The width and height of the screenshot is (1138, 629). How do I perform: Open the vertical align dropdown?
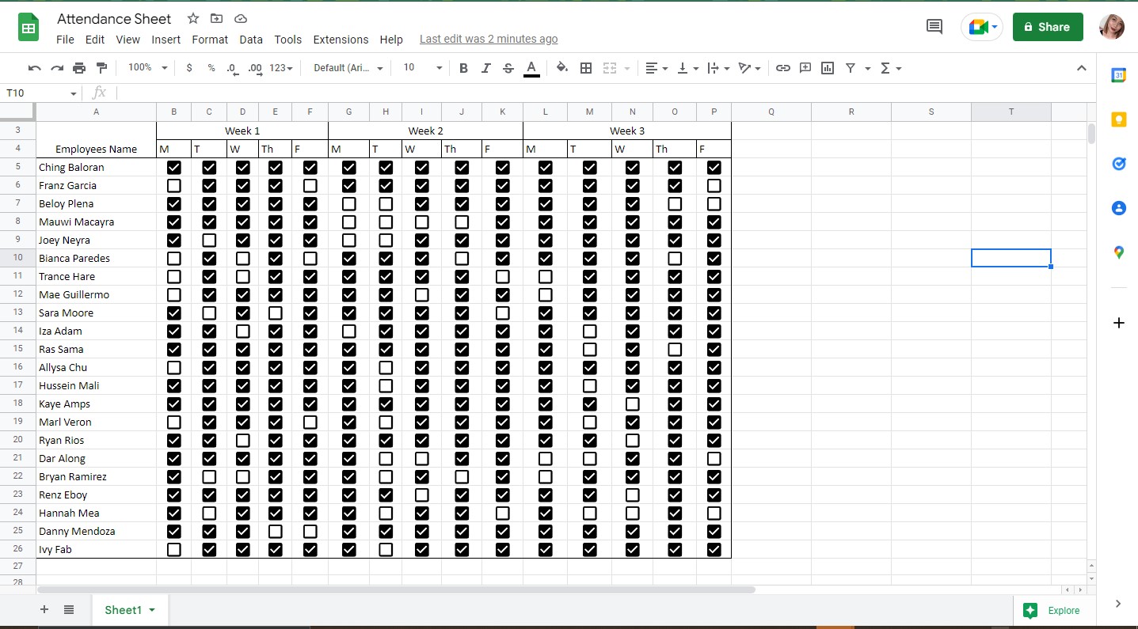click(689, 68)
